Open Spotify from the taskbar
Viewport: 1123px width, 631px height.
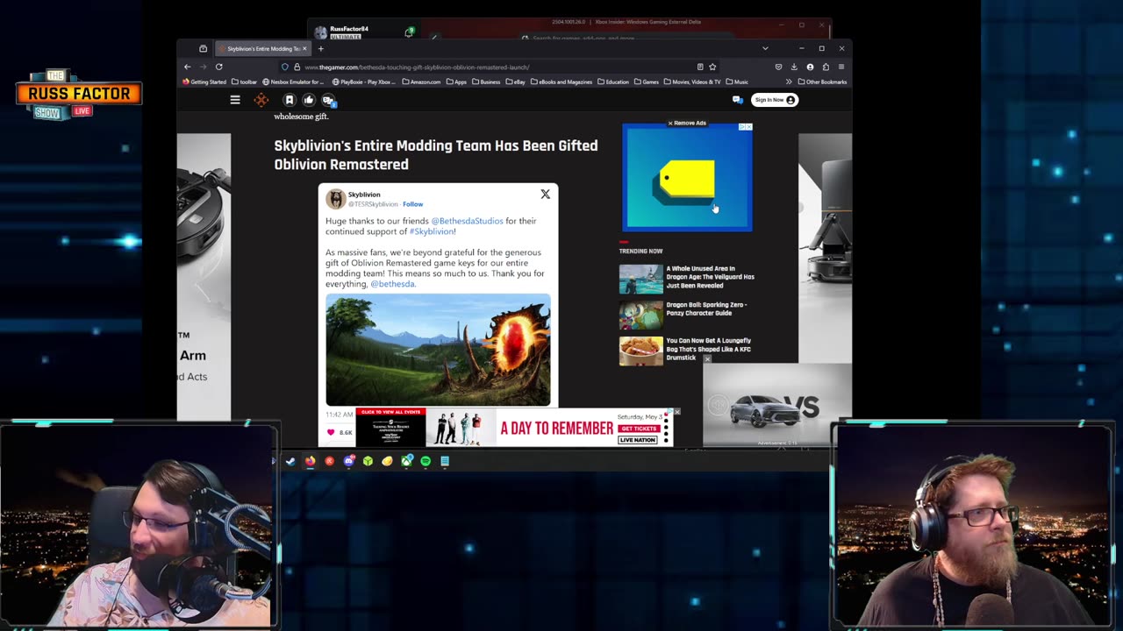pos(426,461)
